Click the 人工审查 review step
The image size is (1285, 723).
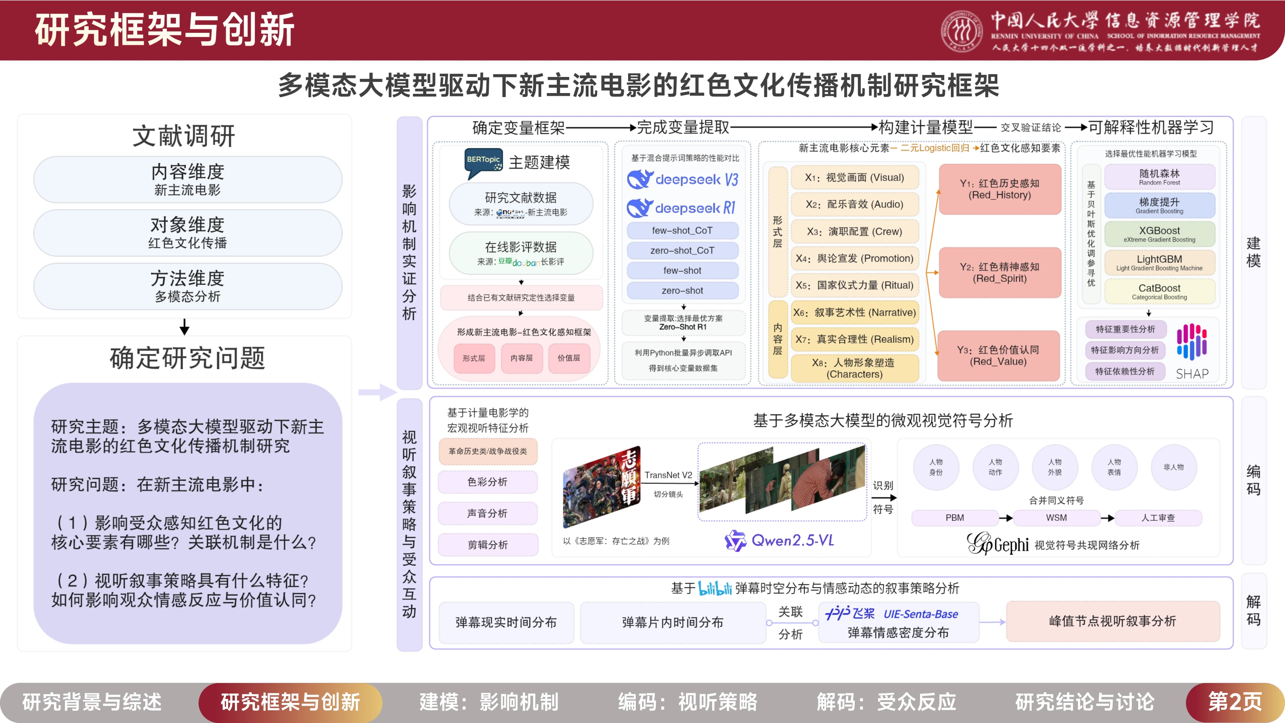[x=1160, y=518]
